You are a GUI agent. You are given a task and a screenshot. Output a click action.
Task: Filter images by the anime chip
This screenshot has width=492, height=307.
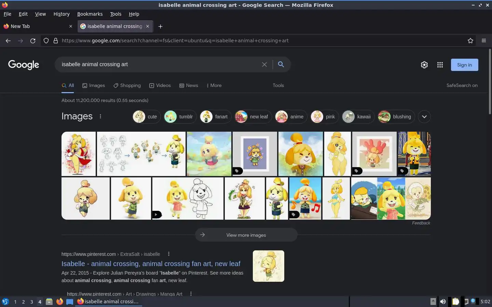click(291, 117)
